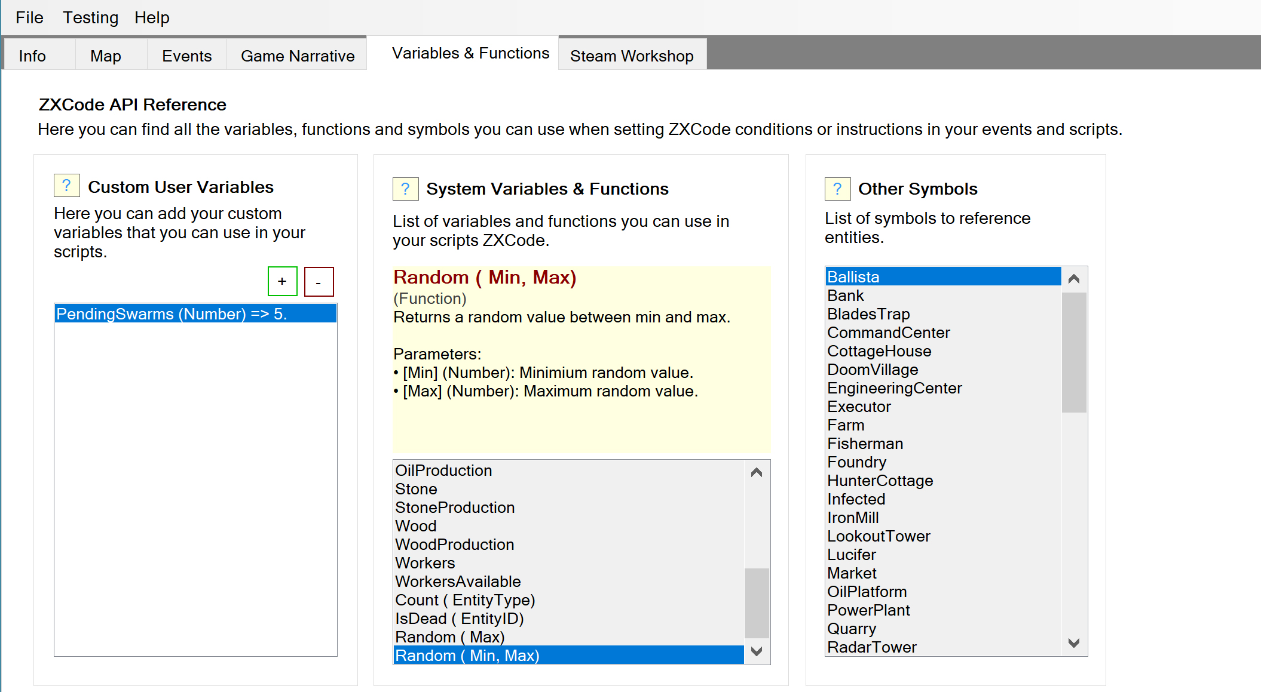Viewport: 1261px width, 692px height.
Task: Click the system functions list scrollbar thumb
Action: click(757, 603)
